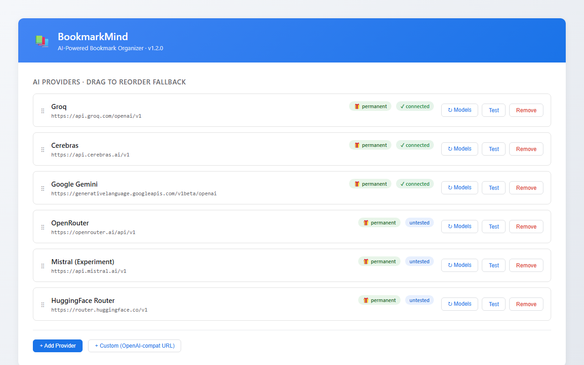
Task: Click the permanent gift badge on Cerebras
Action: (370, 145)
